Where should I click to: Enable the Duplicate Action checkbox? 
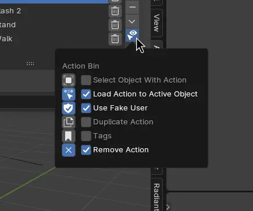[86, 122]
